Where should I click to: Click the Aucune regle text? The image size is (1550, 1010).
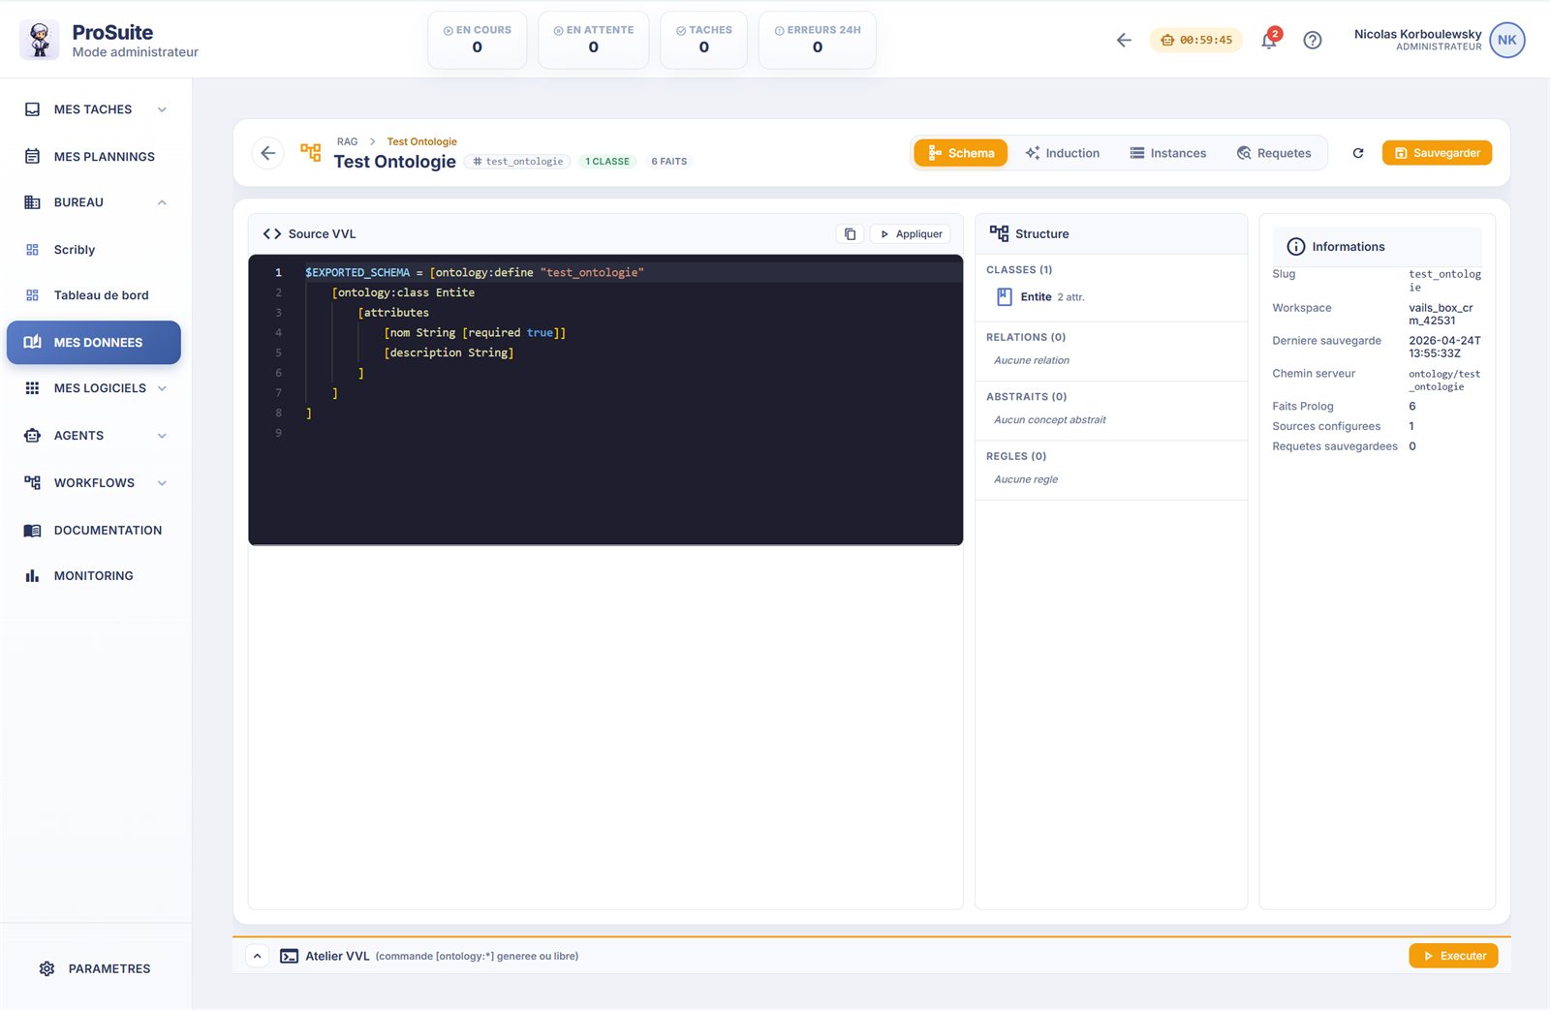tap(1026, 479)
